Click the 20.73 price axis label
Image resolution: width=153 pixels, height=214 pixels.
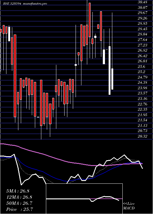142,131
